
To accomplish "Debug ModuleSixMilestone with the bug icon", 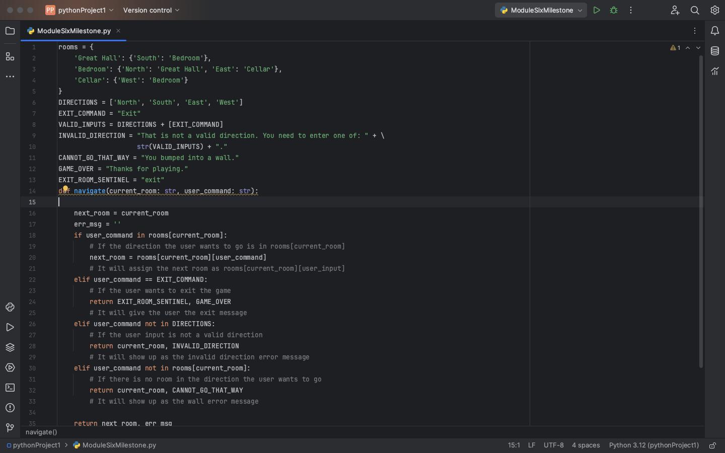I will click(x=614, y=10).
